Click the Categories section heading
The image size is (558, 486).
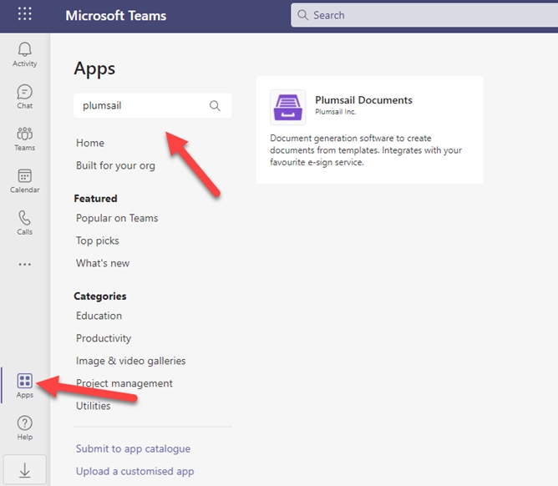point(100,296)
